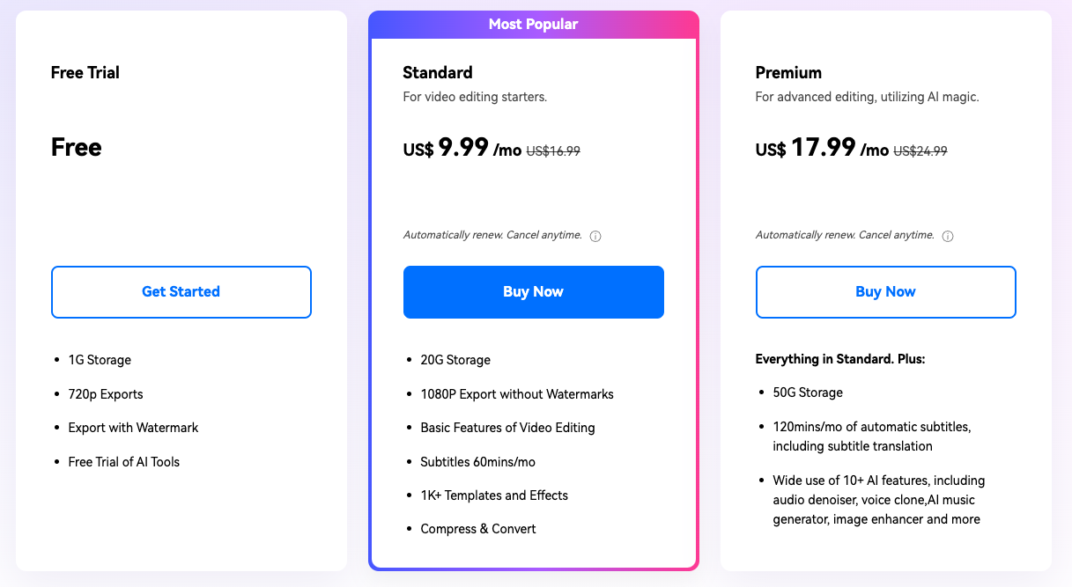Click info icon under Standard plan renewal note
The height and width of the screenshot is (587, 1072).
pyautogui.click(x=595, y=237)
